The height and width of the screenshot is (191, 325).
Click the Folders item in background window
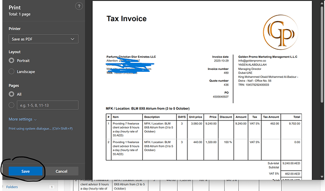click(12, 187)
